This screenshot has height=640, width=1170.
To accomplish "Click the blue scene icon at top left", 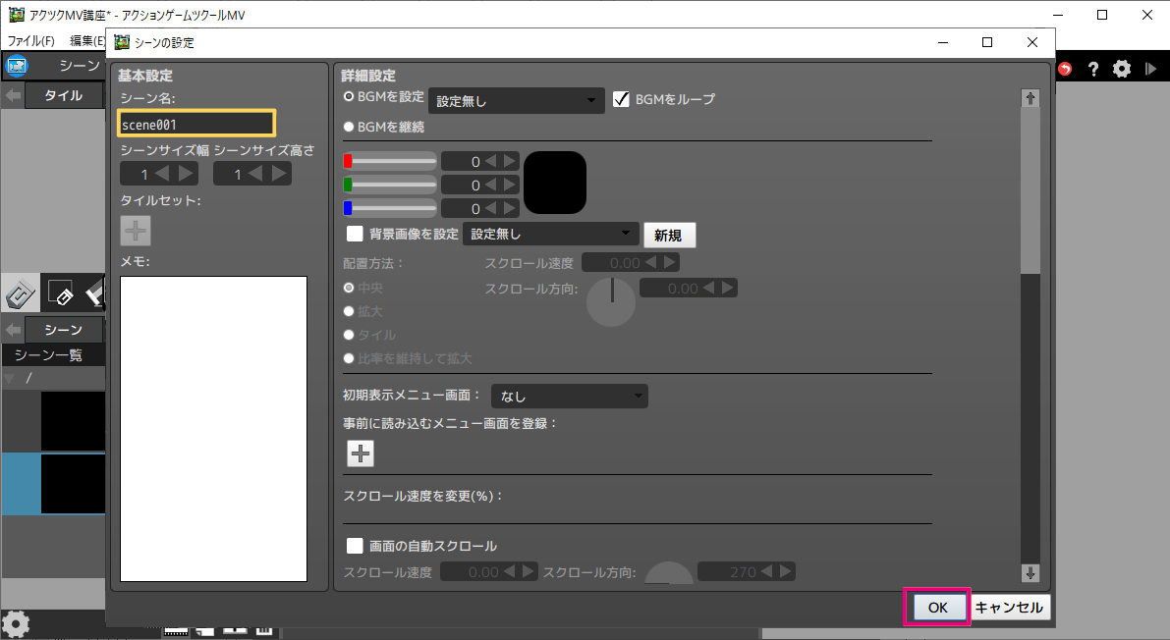I will (x=17, y=67).
